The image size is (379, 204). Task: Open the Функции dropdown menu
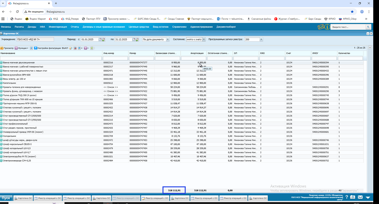23,48
